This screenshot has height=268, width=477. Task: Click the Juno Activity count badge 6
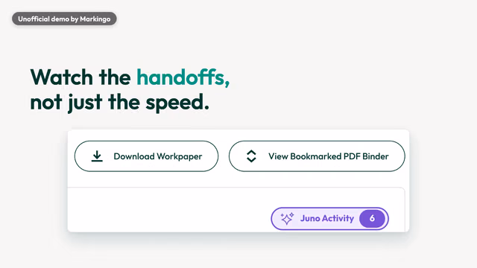pos(372,218)
